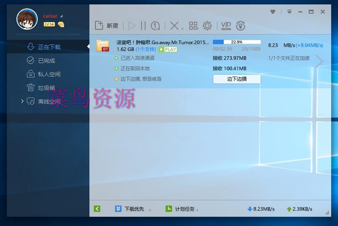Click 接收 273.97MB text
This screenshot has height=226, width=338.
click(x=229, y=58)
